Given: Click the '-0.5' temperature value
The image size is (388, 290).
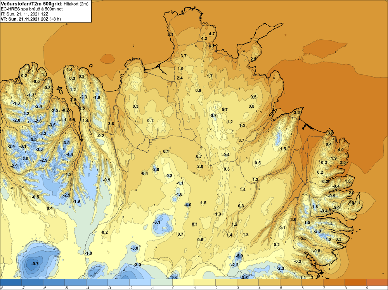Looking at the screenshot, I should click(35, 197).
